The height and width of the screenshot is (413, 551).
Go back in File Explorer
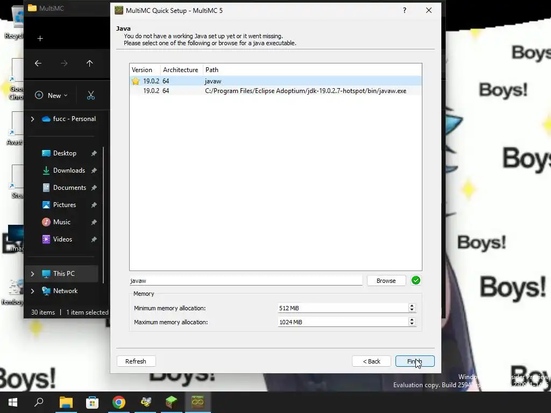tap(38, 63)
